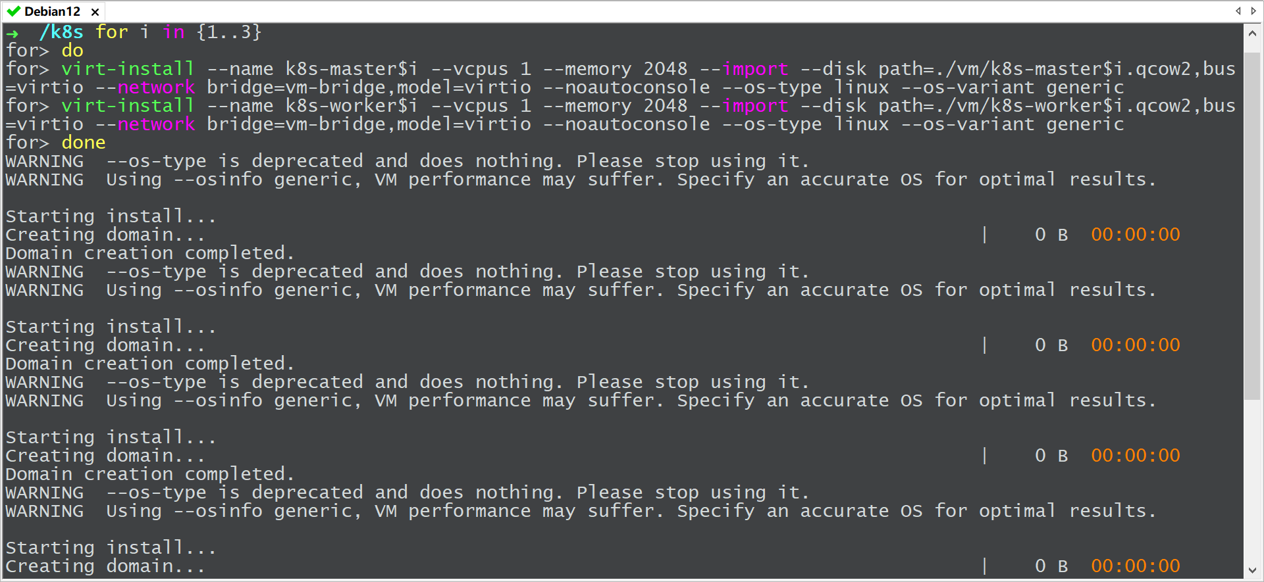Click the yellow do keyword
1264x582 pixels.
72,51
